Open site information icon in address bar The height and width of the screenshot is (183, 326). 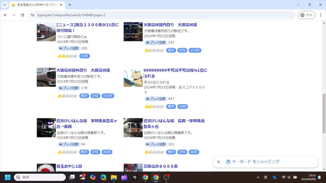tap(33, 15)
